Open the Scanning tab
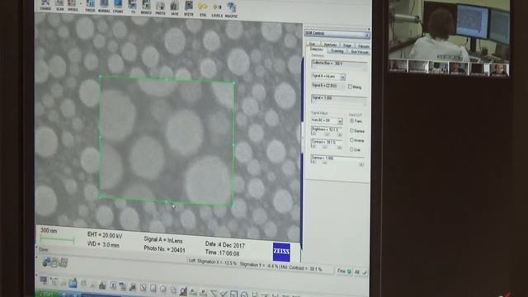The image size is (528, 297). pos(337,51)
